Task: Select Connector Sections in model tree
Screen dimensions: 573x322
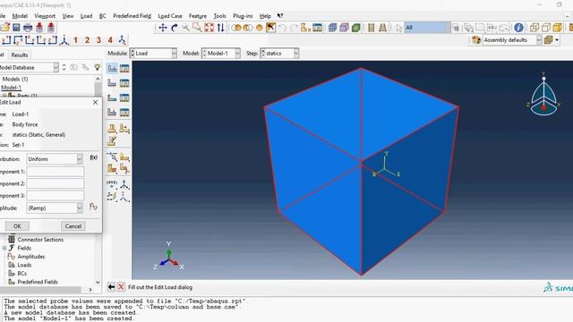Action: point(40,240)
